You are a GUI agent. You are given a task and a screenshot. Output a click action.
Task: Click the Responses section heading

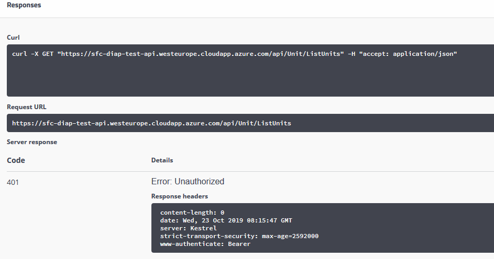tap(24, 5)
